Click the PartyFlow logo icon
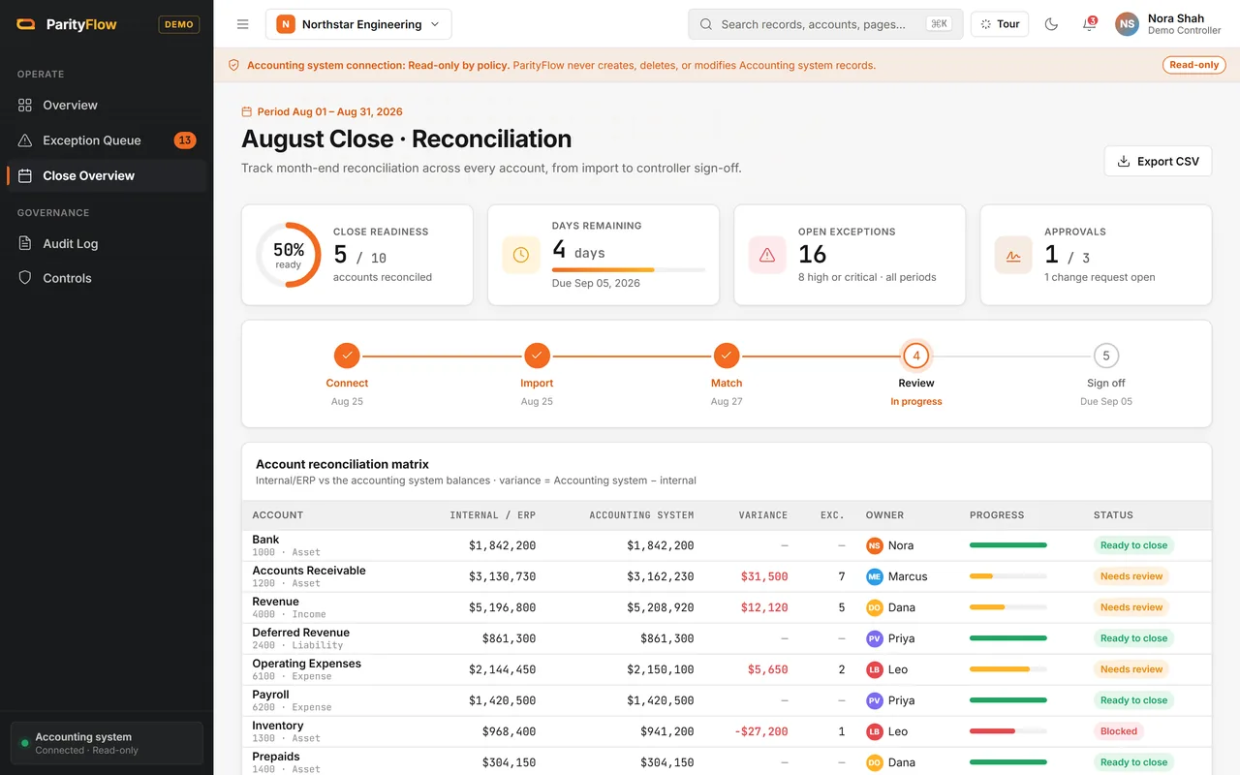1240x775 pixels. point(26,24)
